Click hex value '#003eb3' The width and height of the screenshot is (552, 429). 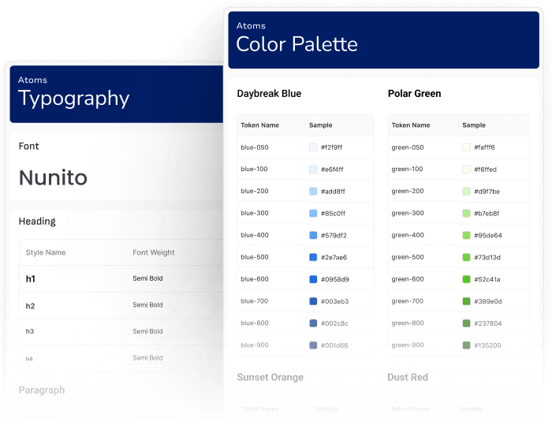pyautogui.click(x=335, y=301)
